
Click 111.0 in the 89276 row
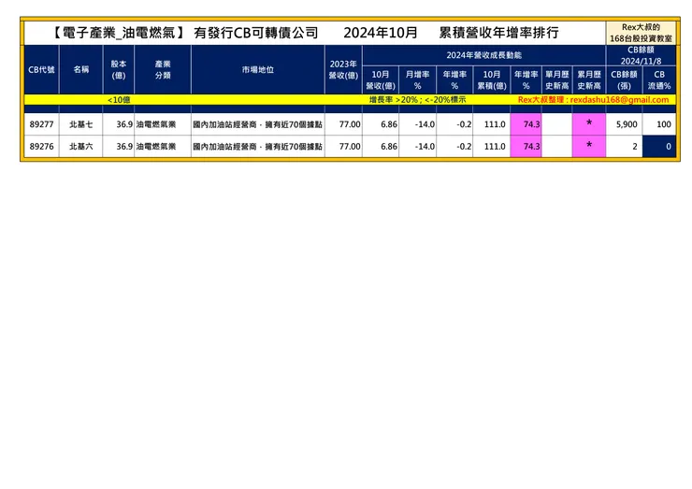pyautogui.click(x=495, y=147)
